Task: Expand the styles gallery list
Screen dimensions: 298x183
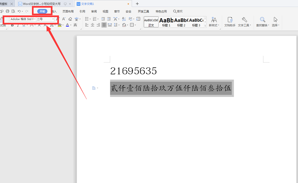Action: coord(205,26)
